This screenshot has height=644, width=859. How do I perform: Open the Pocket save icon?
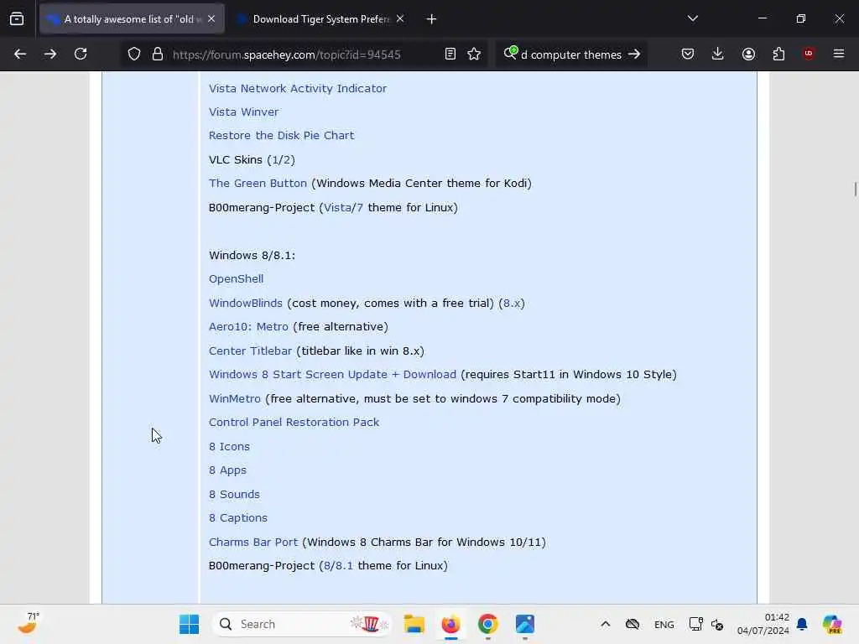pos(688,55)
